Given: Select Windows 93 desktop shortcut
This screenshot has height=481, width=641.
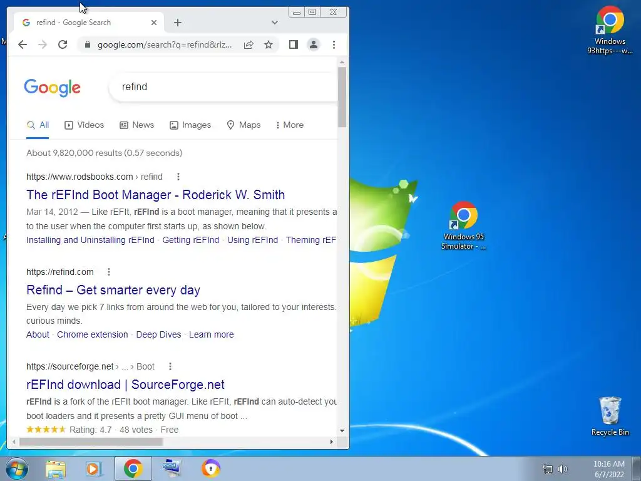Looking at the screenshot, I should pyautogui.click(x=610, y=31).
